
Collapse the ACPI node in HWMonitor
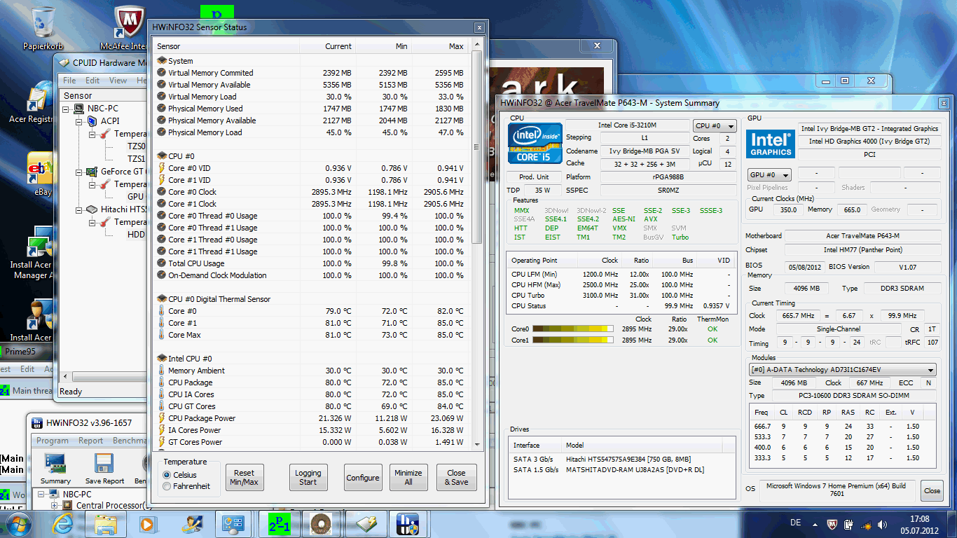click(x=80, y=121)
